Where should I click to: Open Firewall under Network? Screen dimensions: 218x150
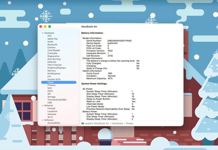51,109
